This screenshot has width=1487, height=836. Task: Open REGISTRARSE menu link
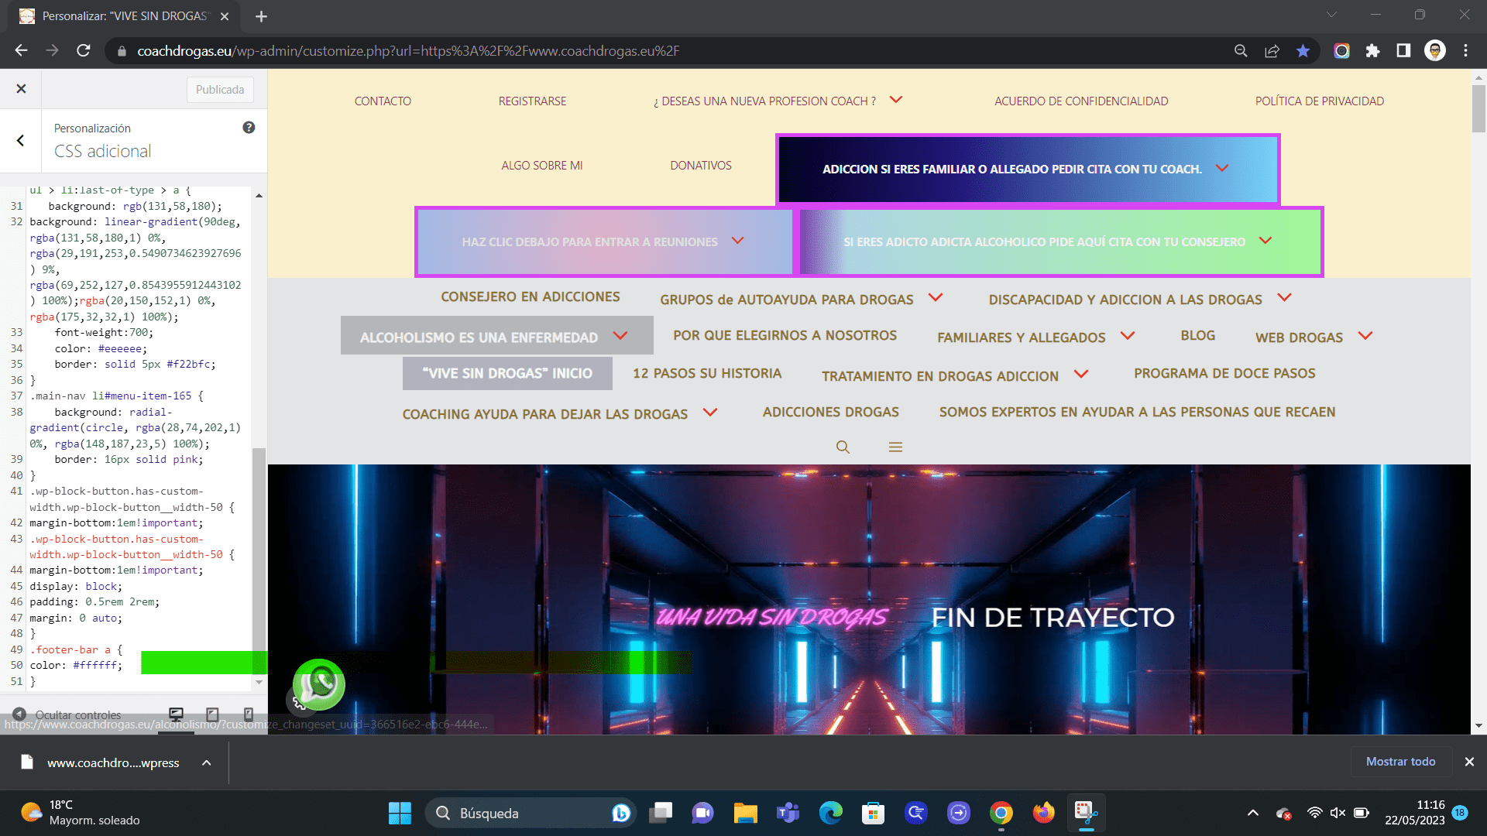(x=532, y=101)
